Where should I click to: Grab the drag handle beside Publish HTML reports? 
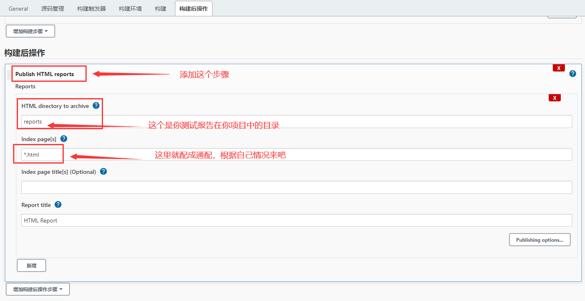pos(9,74)
